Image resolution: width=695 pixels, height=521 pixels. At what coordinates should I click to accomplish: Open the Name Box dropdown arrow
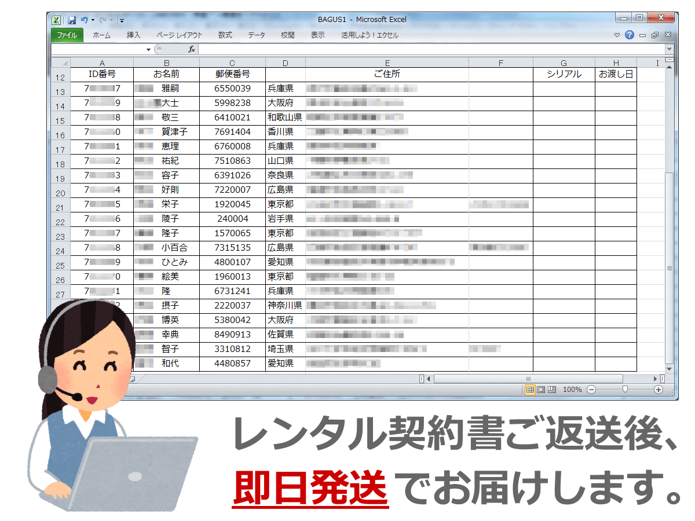[x=149, y=50]
